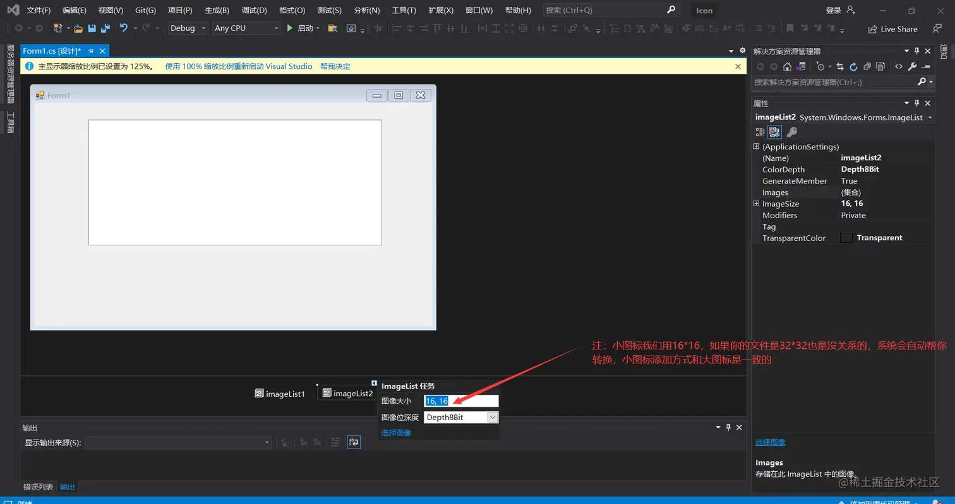This screenshot has height=504, width=955.
Task: Click the Images property row
Action: [843, 192]
